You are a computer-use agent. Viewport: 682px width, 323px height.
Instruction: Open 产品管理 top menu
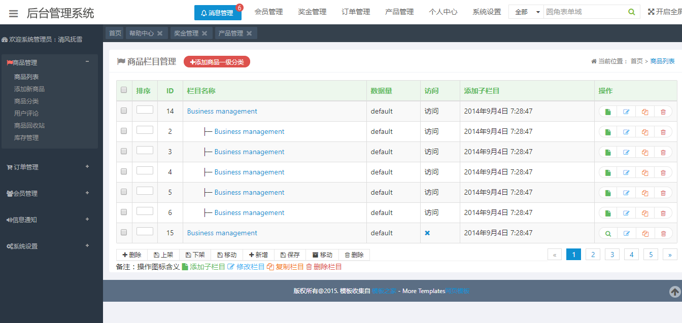click(399, 12)
